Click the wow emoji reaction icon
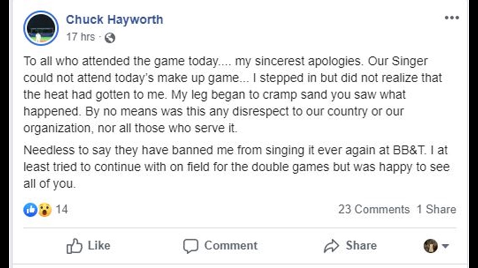The height and width of the screenshot is (268, 478). coord(44,209)
